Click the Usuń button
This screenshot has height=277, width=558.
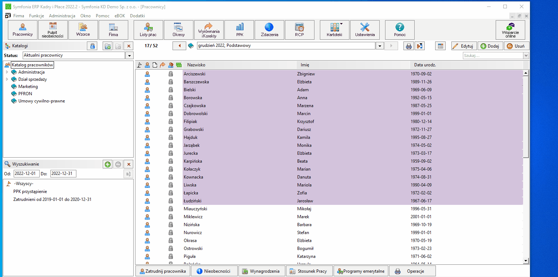click(517, 46)
